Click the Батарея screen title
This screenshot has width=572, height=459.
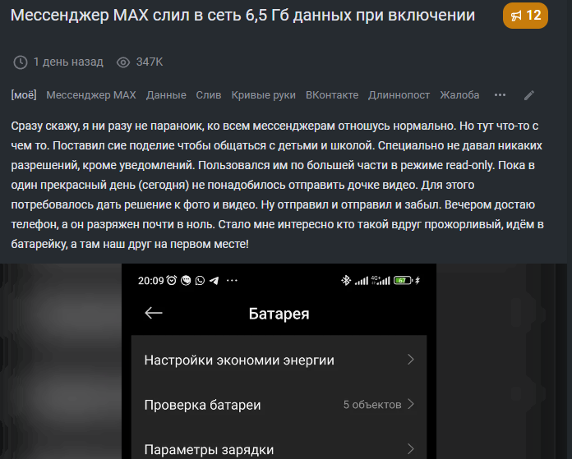[x=279, y=314]
